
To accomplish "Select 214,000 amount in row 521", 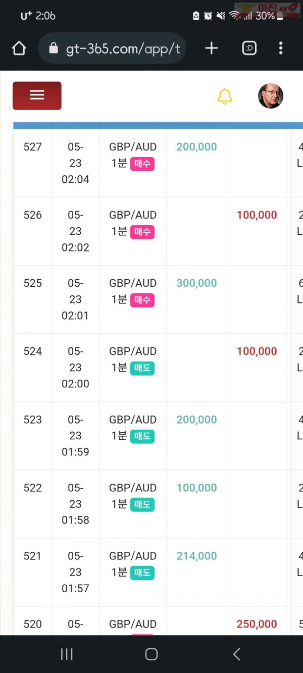I will (x=196, y=556).
